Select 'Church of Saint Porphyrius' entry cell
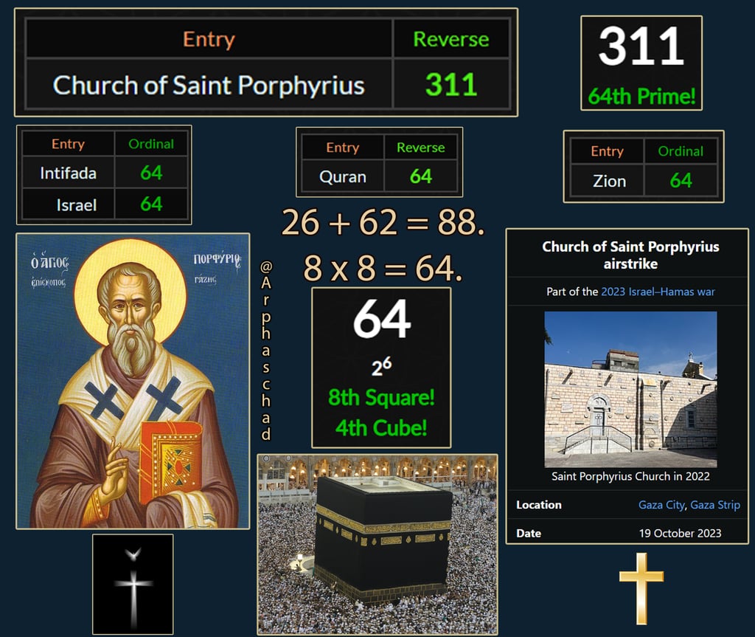 [x=209, y=85]
